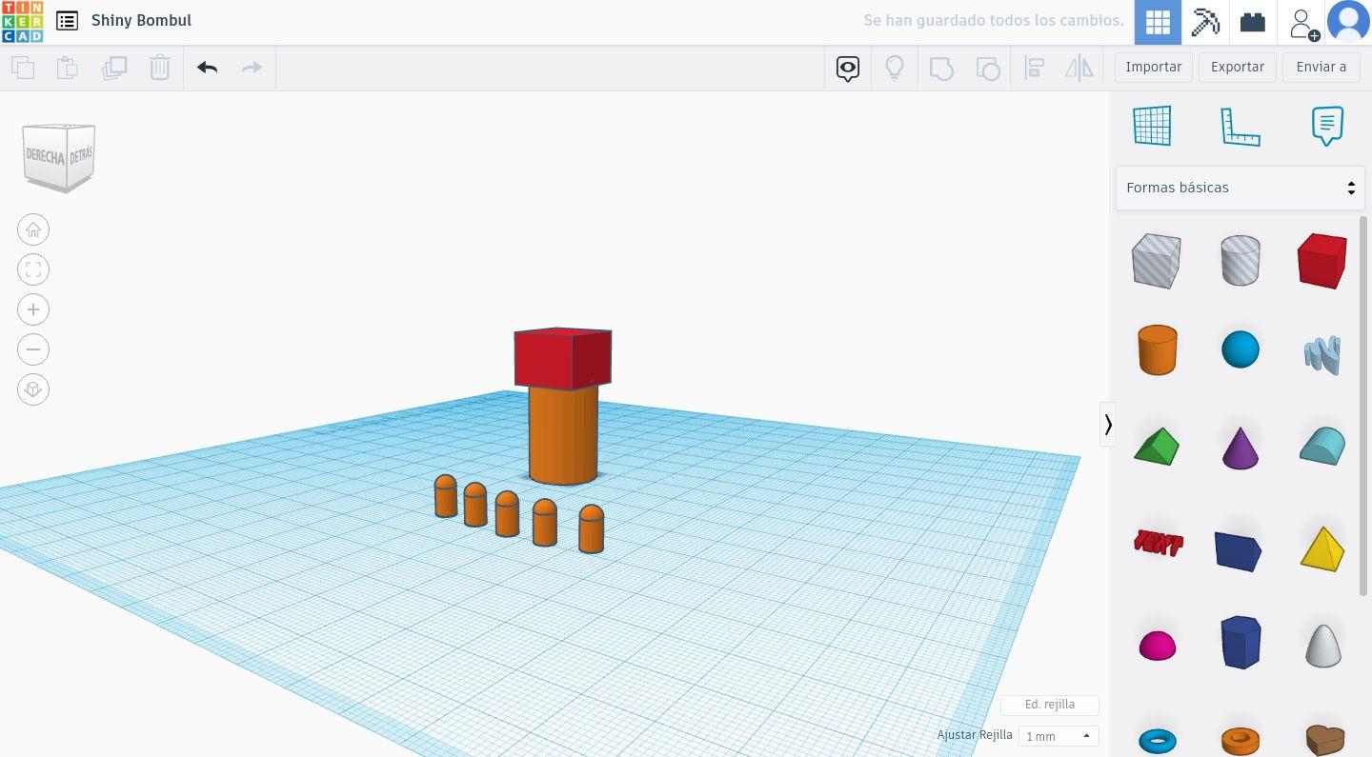
Task: Pick the striped hole cylinder shape
Action: point(1241,260)
